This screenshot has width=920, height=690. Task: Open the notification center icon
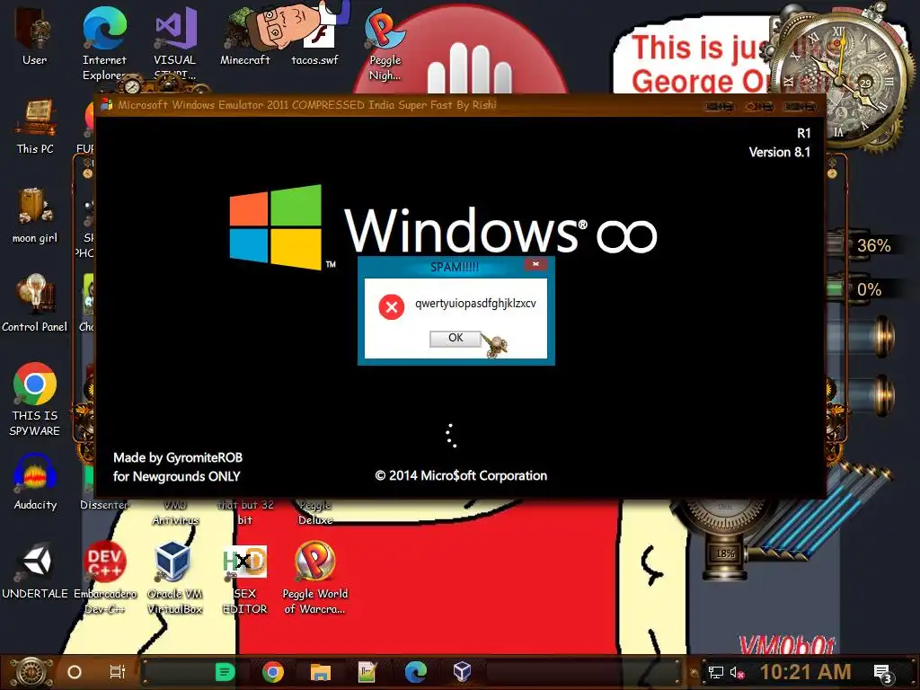(883, 674)
